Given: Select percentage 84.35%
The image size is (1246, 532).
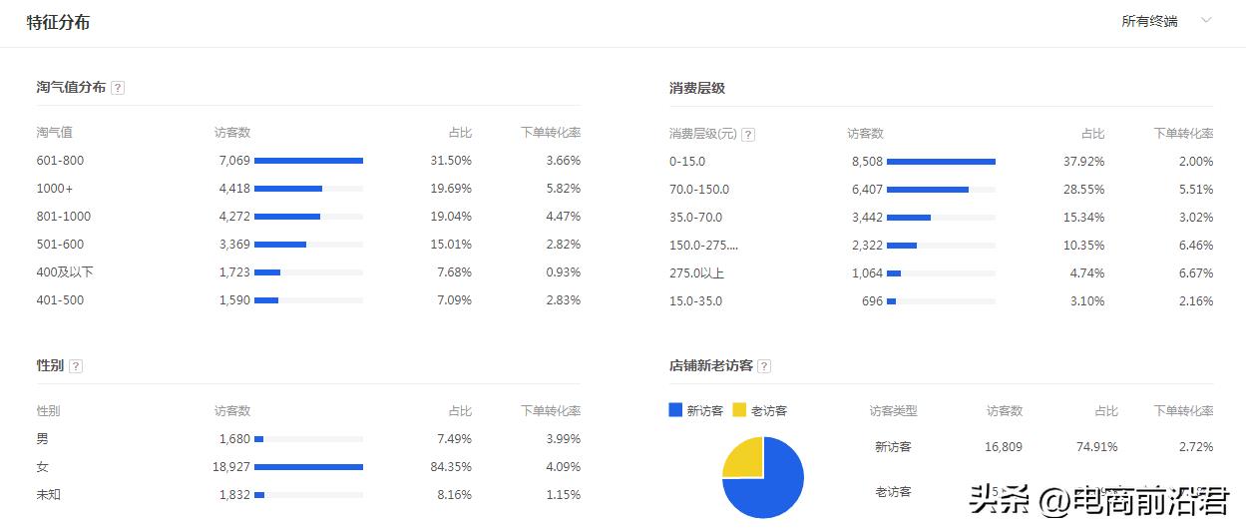Looking at the screenshot, I should point(451,467).
